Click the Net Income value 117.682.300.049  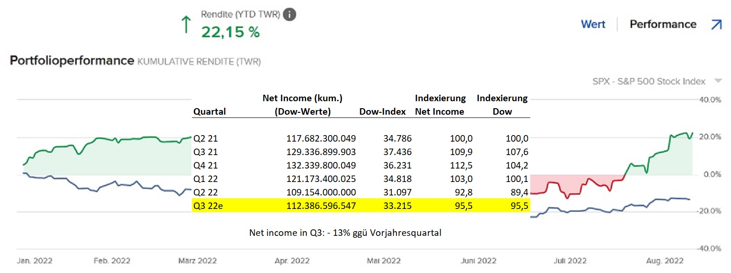pos(321,138)
